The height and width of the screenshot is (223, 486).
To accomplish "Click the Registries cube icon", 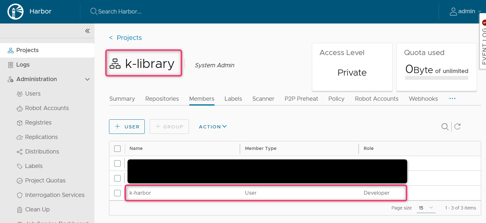I will pos(20,123).
